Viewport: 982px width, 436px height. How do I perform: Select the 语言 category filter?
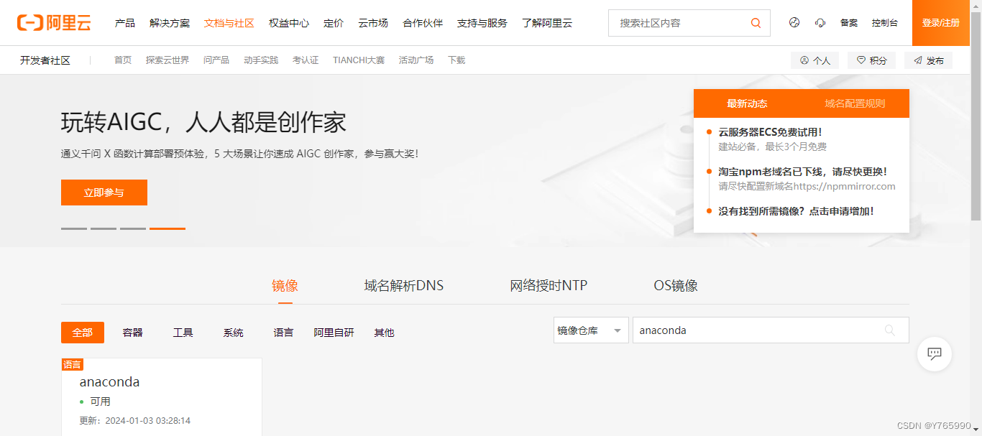284,333
